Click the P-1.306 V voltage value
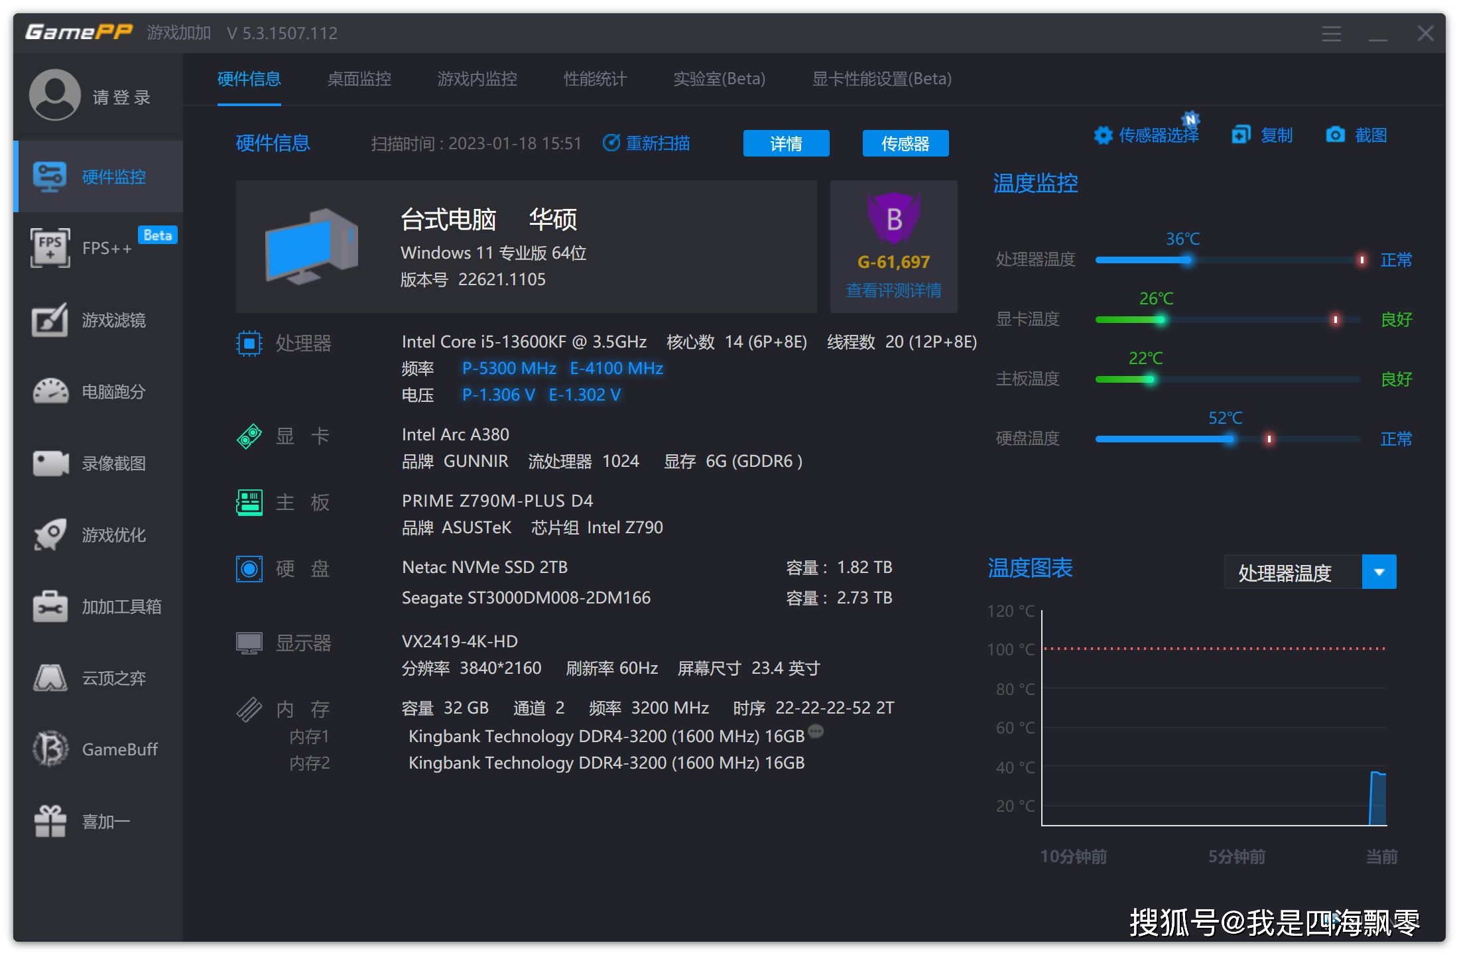1459x955 pixels. [x=499, y=395]
